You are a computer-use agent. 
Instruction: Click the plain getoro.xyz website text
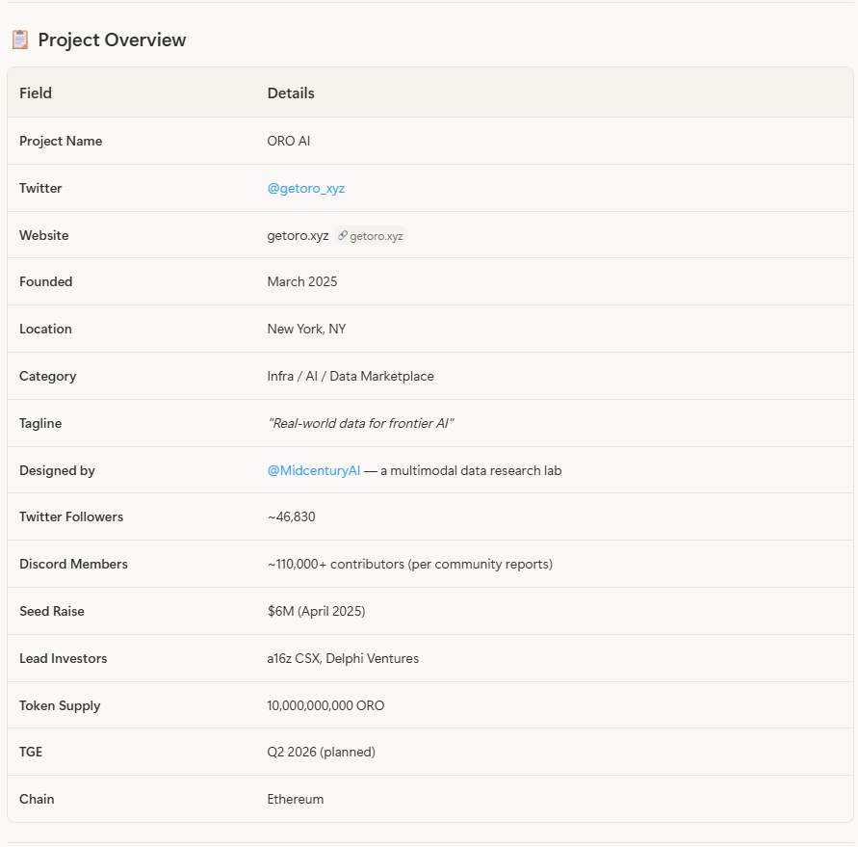click(298, 235)
